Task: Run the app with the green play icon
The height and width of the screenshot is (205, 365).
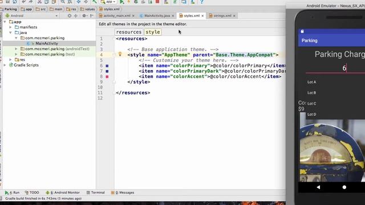Action: 121,2
